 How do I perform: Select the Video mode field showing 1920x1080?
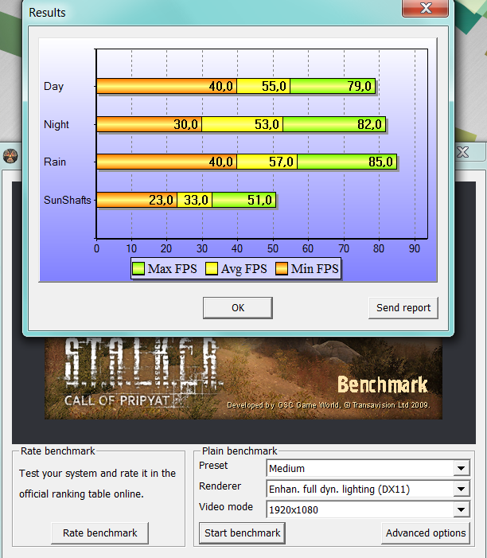(x=368, y=509)
